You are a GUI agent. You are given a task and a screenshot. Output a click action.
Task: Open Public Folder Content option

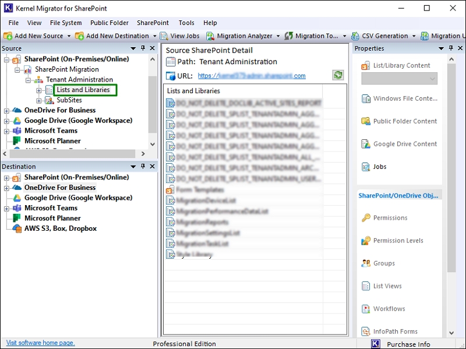(404, 121)
